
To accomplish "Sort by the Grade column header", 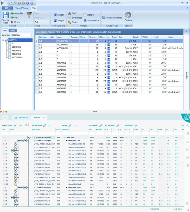I will click(137, 37).
